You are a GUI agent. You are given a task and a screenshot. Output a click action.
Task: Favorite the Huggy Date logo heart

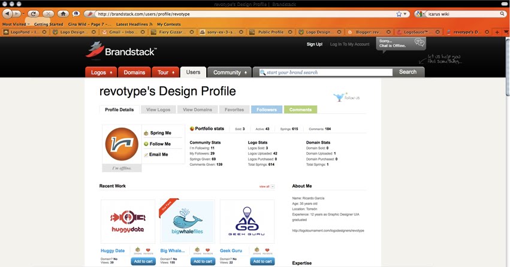click(x=148, y=250)
